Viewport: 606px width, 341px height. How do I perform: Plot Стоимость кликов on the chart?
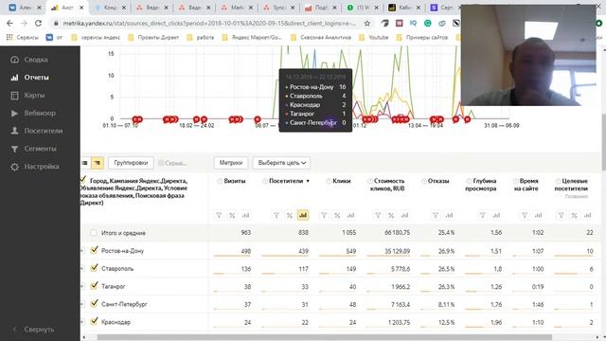tap(404, 215)
